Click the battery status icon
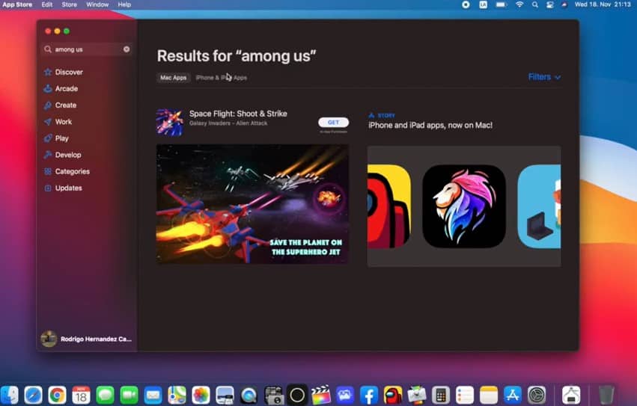 (x=502, y=4)
